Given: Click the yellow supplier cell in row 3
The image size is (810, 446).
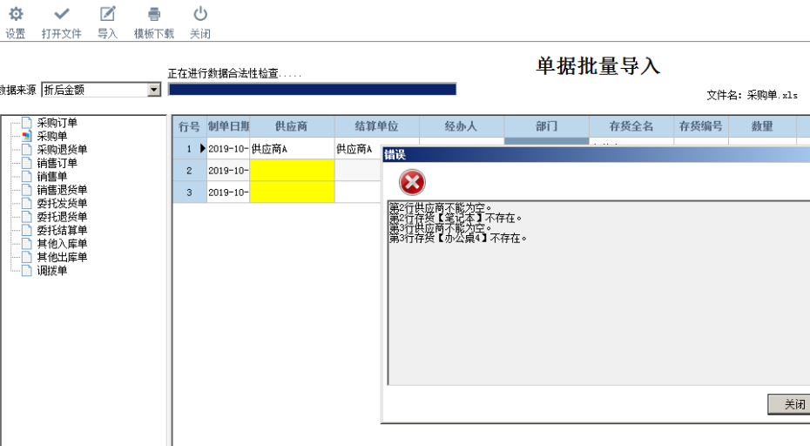Looking at the screenshot, I should [292, 192].
